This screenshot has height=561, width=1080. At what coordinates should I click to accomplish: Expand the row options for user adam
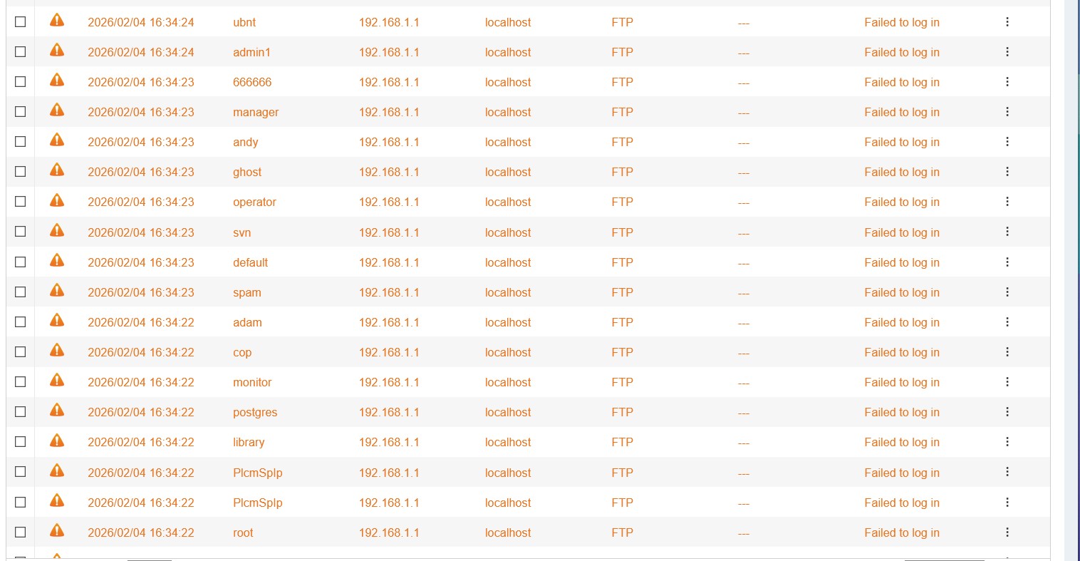pyautogui.click(x=1007, y=322)
